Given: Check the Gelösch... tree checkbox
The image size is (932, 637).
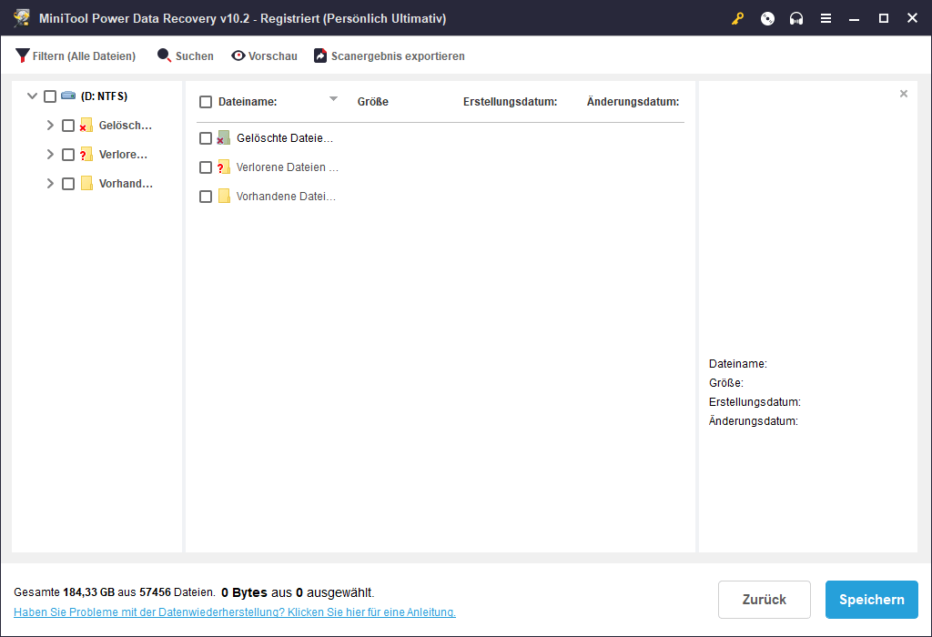Looking at the screenshot, I should [68, 126].
